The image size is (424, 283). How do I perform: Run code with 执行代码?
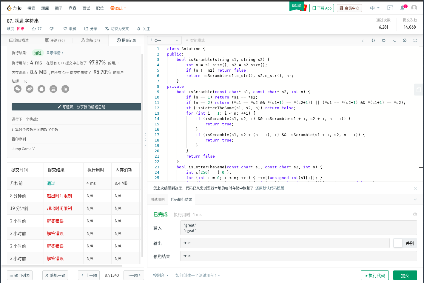pyautogui.click(x=375, y=275)
